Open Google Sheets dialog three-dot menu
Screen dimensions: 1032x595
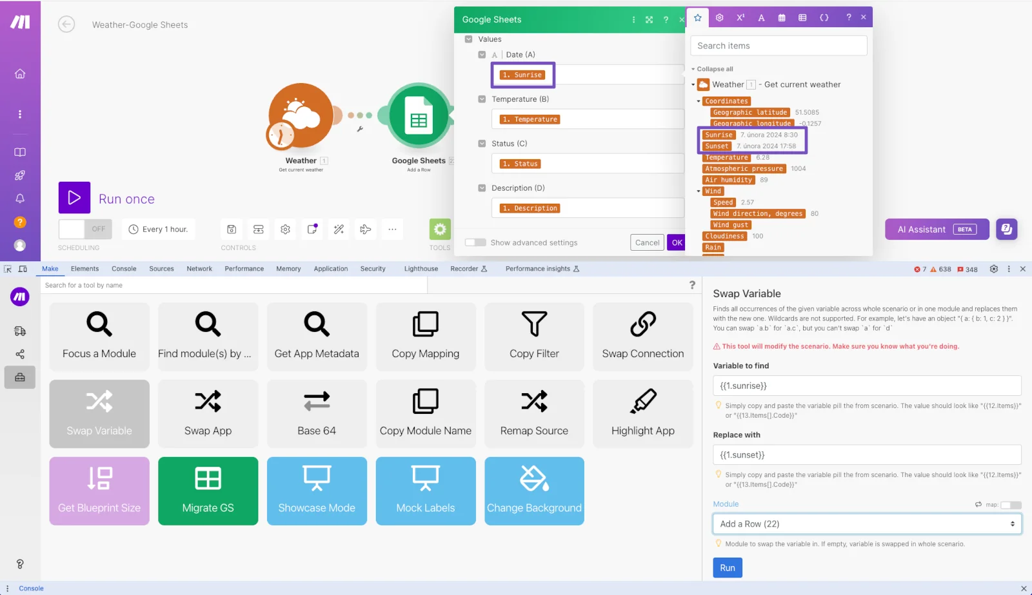click(x=633, y=19)
